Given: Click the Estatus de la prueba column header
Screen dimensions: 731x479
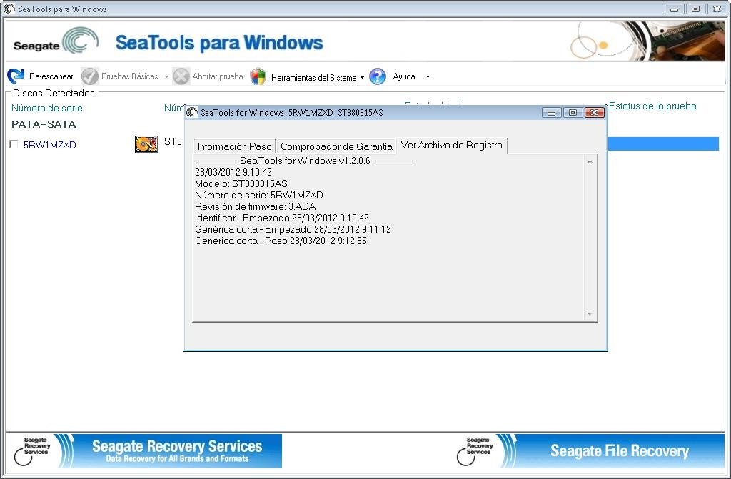Looking at the screenshot, I should (652, 106).
